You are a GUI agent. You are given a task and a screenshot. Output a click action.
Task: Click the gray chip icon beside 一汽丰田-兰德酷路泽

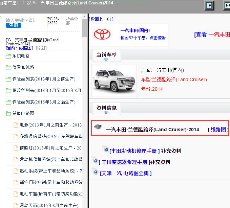tap(98, 127)
